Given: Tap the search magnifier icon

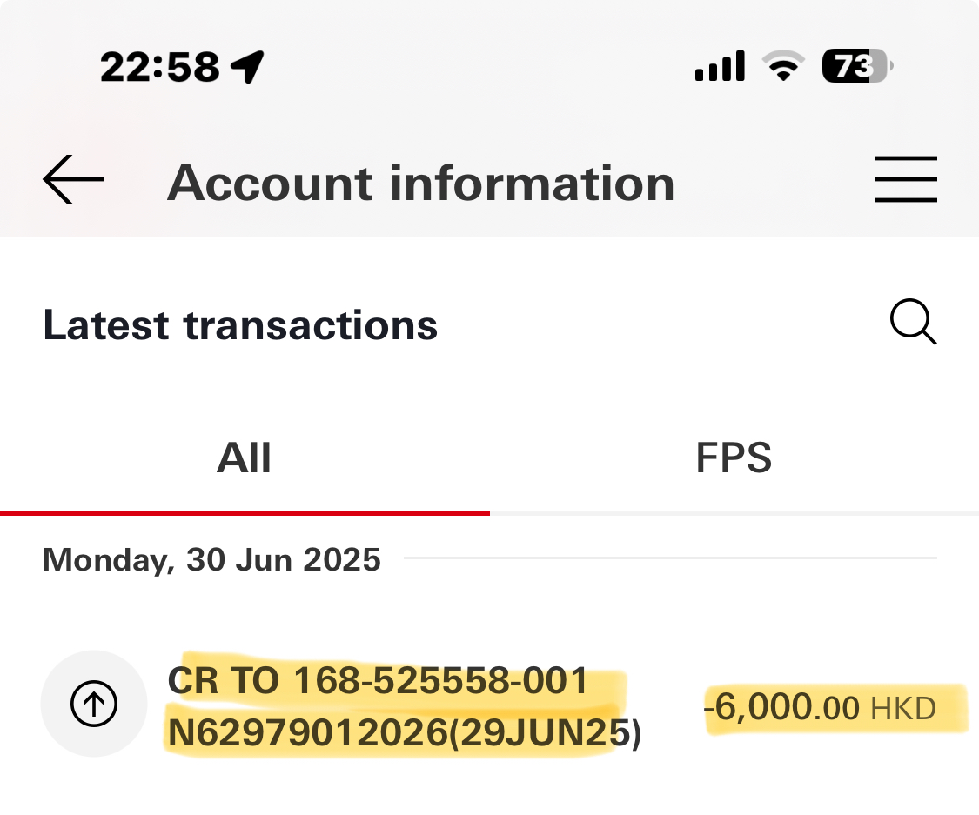Looking at the screenshot, I should (914, 321).
